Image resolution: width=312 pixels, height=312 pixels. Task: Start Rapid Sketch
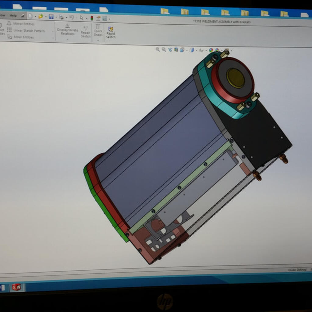point(111,32)
